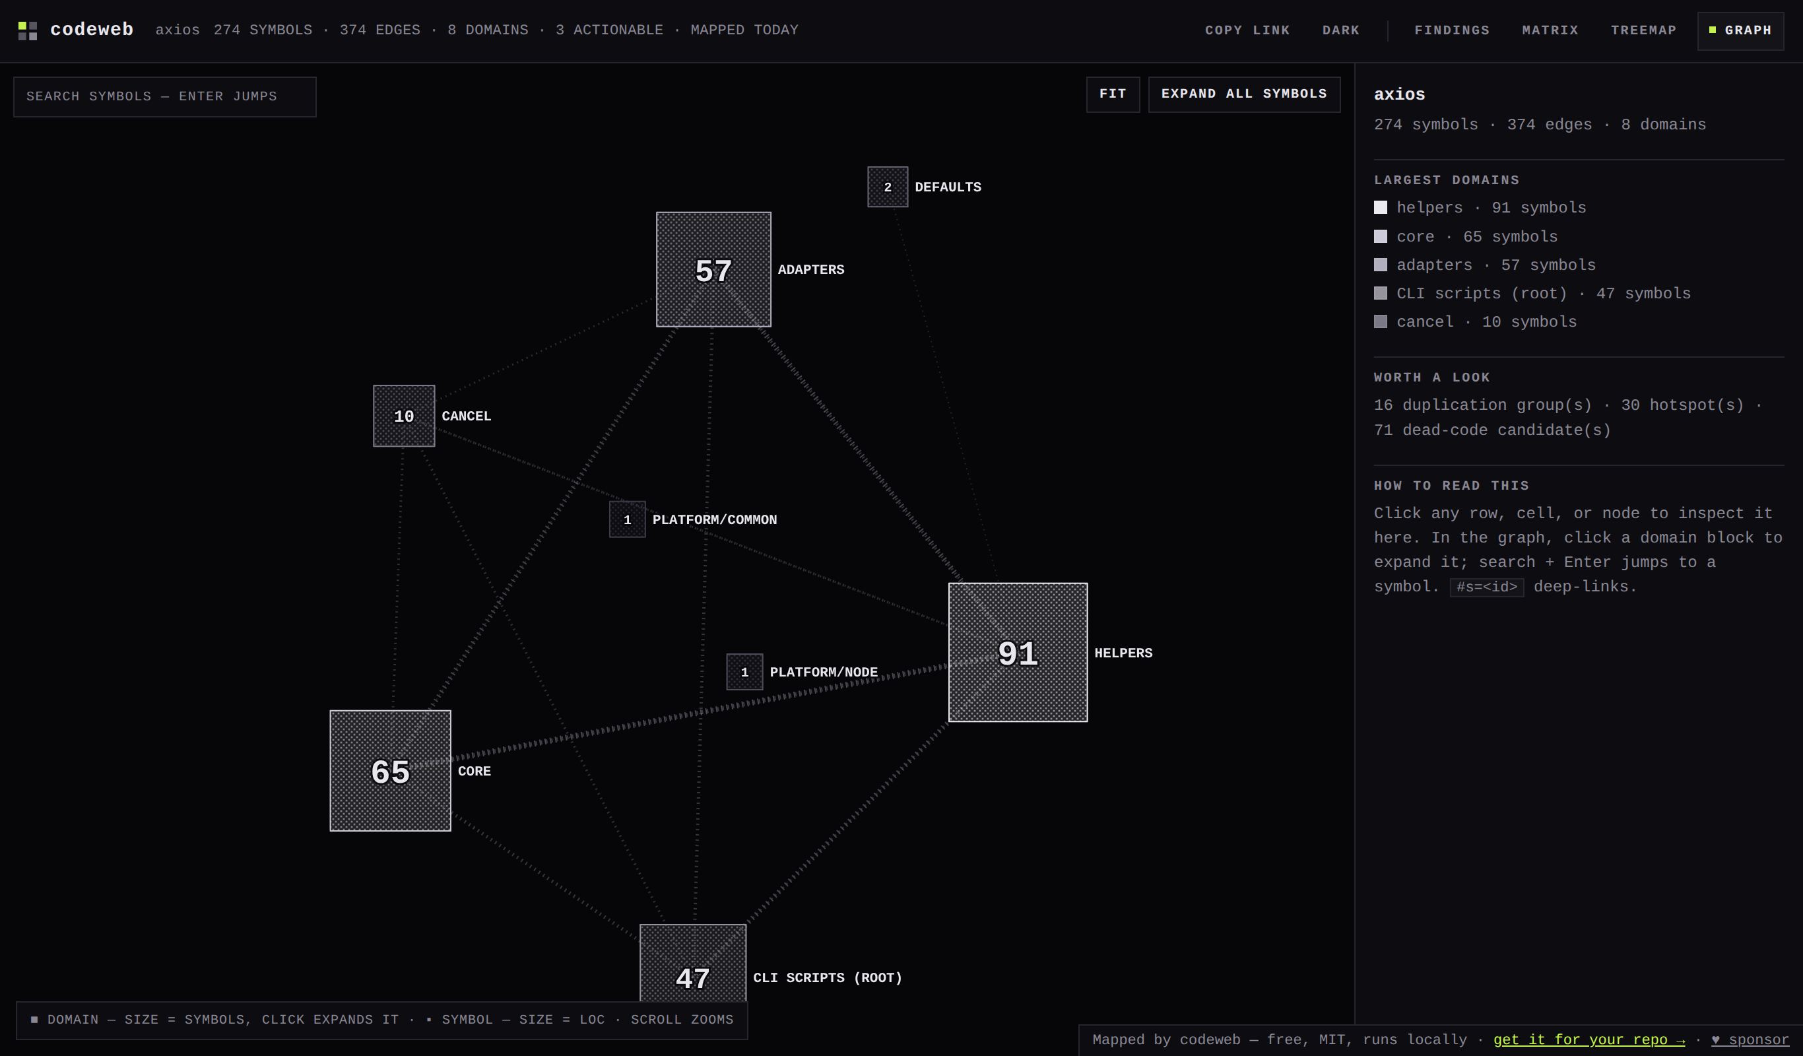Viewport: 1803px width, 1056px height.
Task: Toggle the DARK theme
Action: pos(1341,30)
